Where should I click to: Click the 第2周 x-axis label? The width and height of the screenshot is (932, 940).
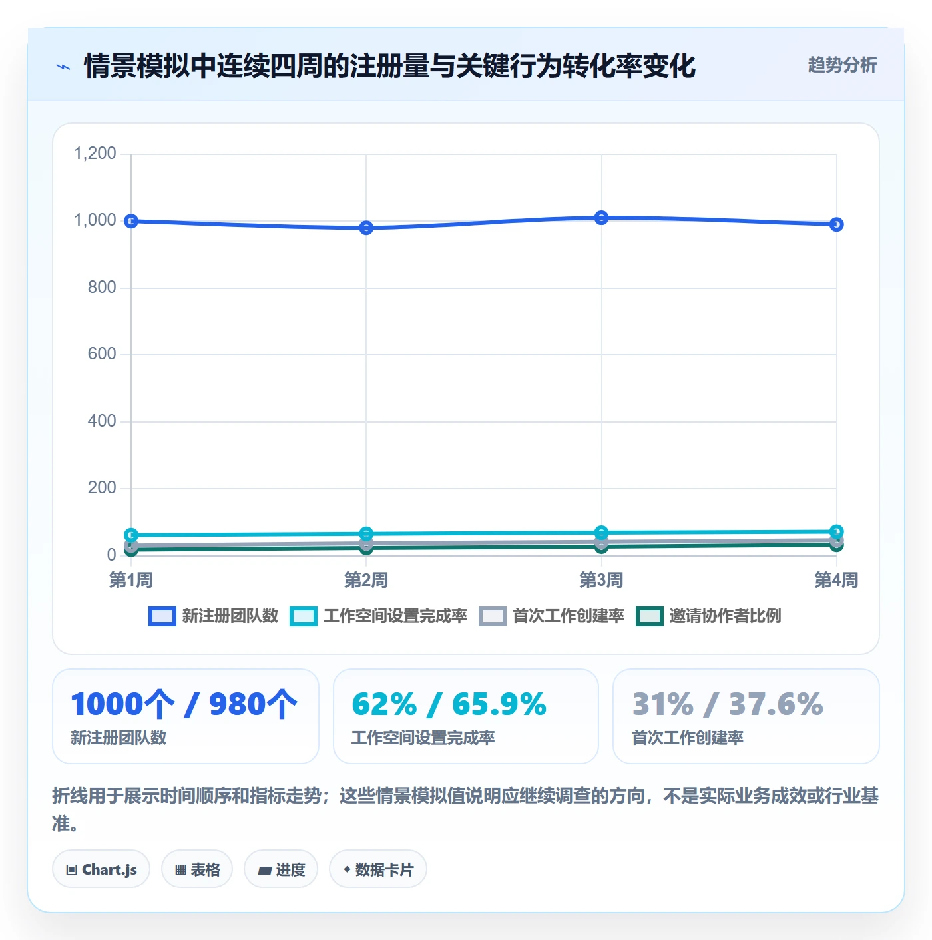(366, 580)
